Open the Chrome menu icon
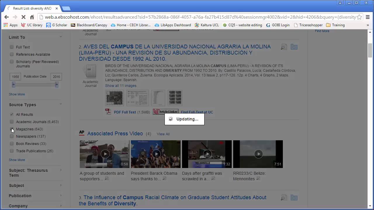 pos(368,17)
